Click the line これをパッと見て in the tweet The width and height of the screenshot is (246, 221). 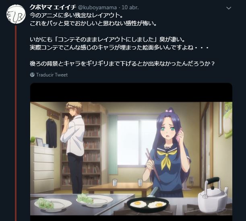coord(93,23)
